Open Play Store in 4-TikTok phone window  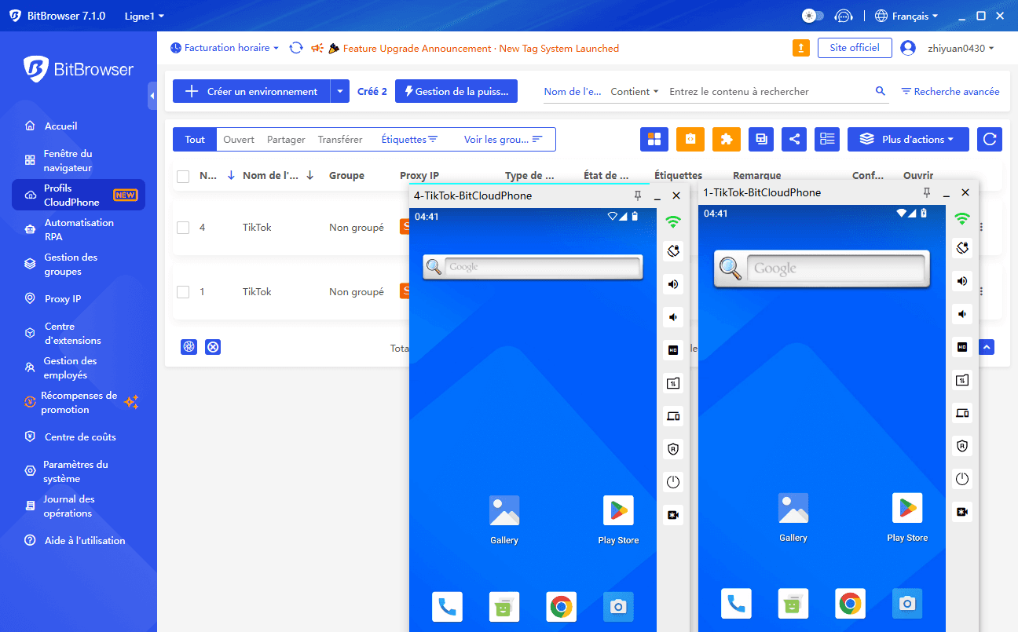[x=618, y=519]
